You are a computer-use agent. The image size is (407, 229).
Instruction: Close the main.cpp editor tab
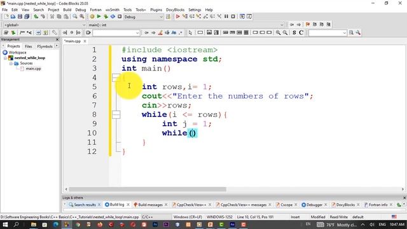click(x=85, y=41)
